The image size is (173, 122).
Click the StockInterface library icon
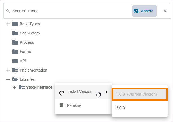click(x=22, y=87)
